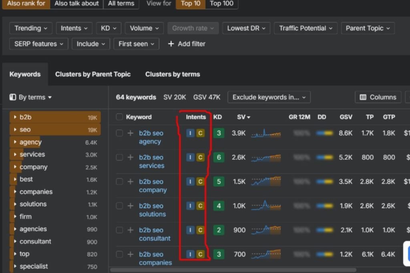
Task: Click the C intent badge for b2b seo services
Action: tap(201, 157)
